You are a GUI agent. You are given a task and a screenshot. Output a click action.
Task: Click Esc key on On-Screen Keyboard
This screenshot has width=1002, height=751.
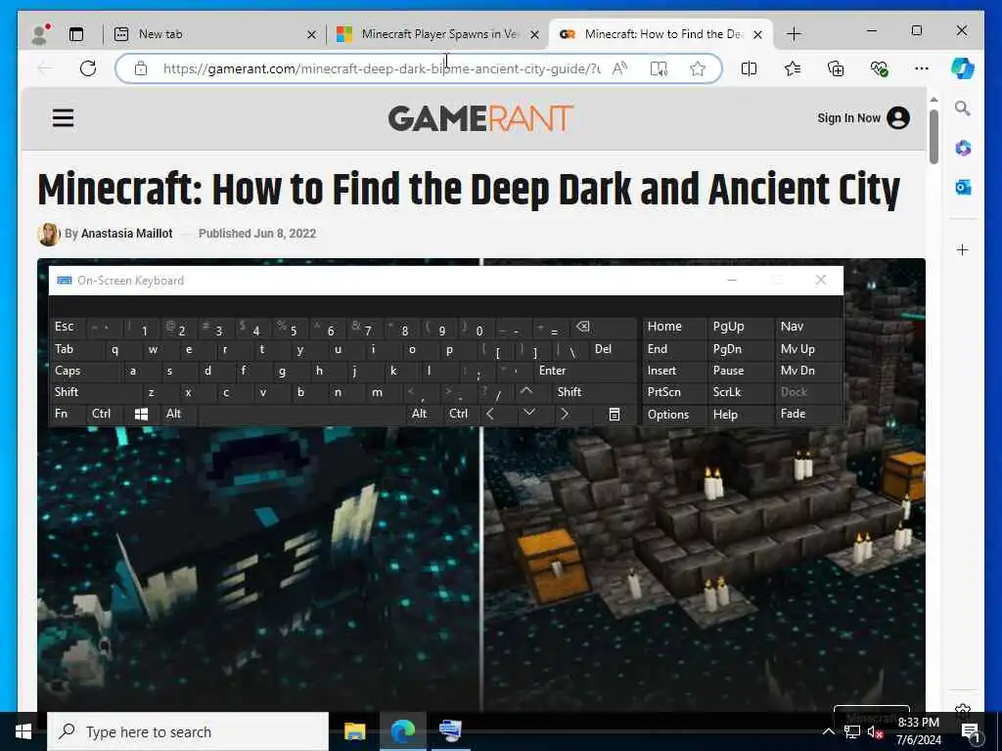pos(68,327)
